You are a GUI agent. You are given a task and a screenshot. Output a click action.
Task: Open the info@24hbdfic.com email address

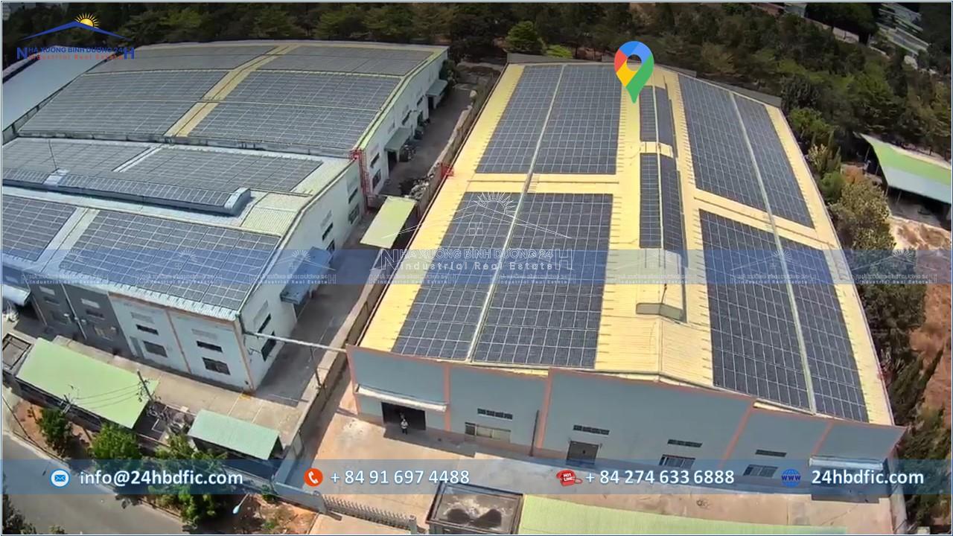161,478
